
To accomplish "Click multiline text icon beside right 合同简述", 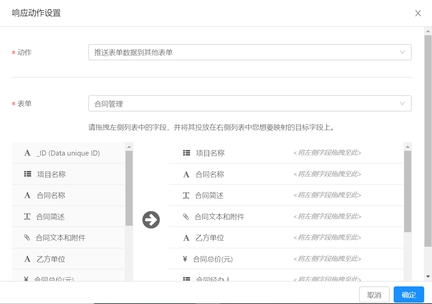I will click(186, 196).
